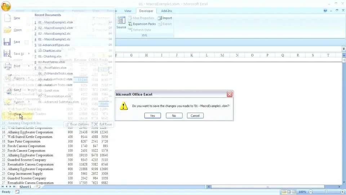This screenshot has height=195, width=346.
Task: Choose Publish in the Office menu
Action: (19, 102)
